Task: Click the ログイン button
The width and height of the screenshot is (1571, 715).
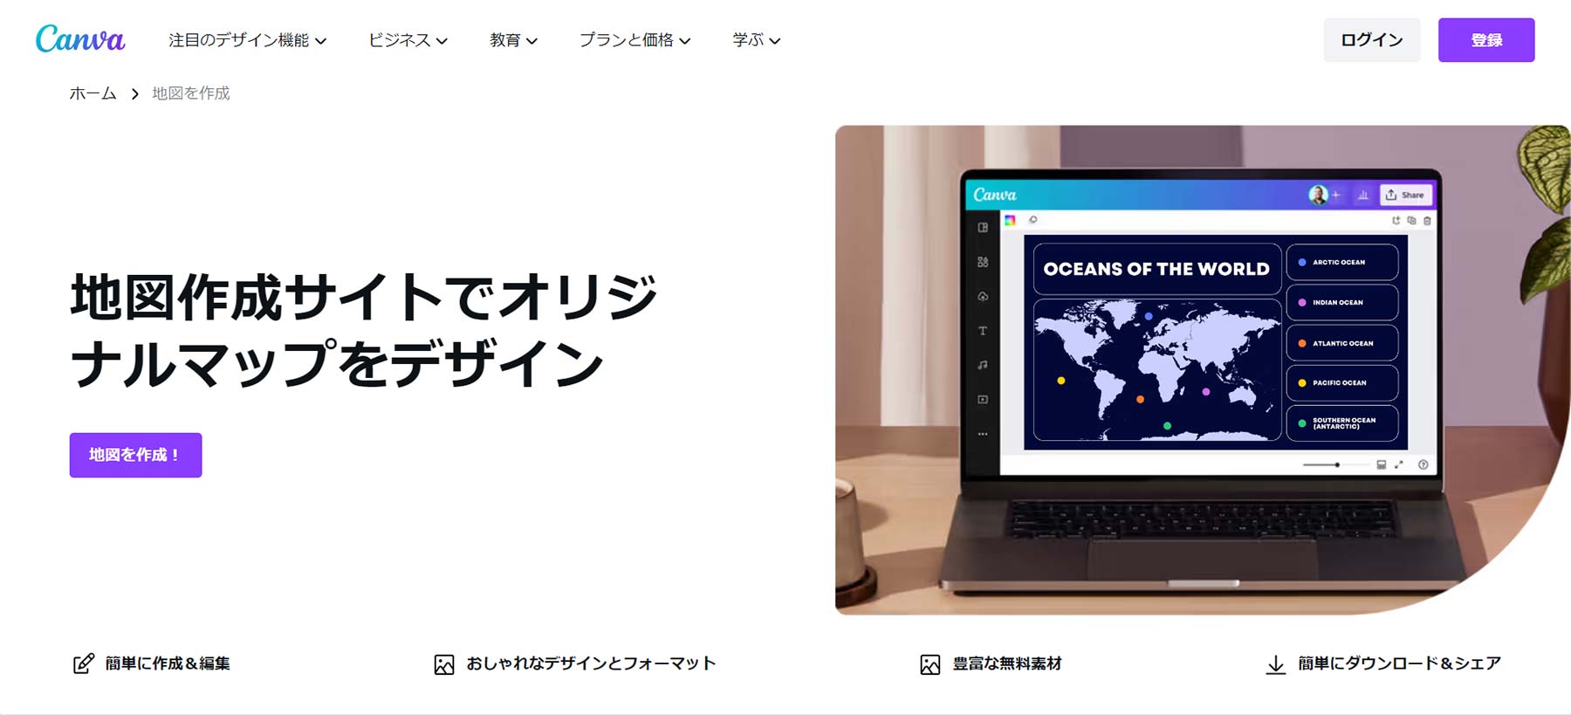Action: tap(1372, 40)
